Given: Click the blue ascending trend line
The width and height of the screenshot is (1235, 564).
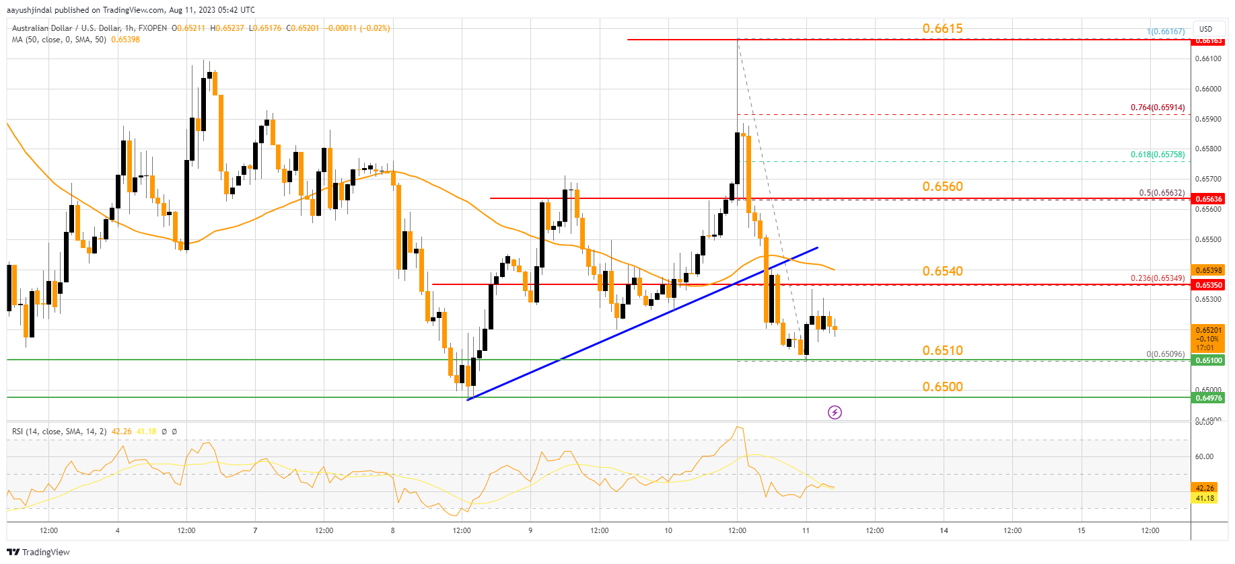Looking at the screenshot, I should (643, 323).
